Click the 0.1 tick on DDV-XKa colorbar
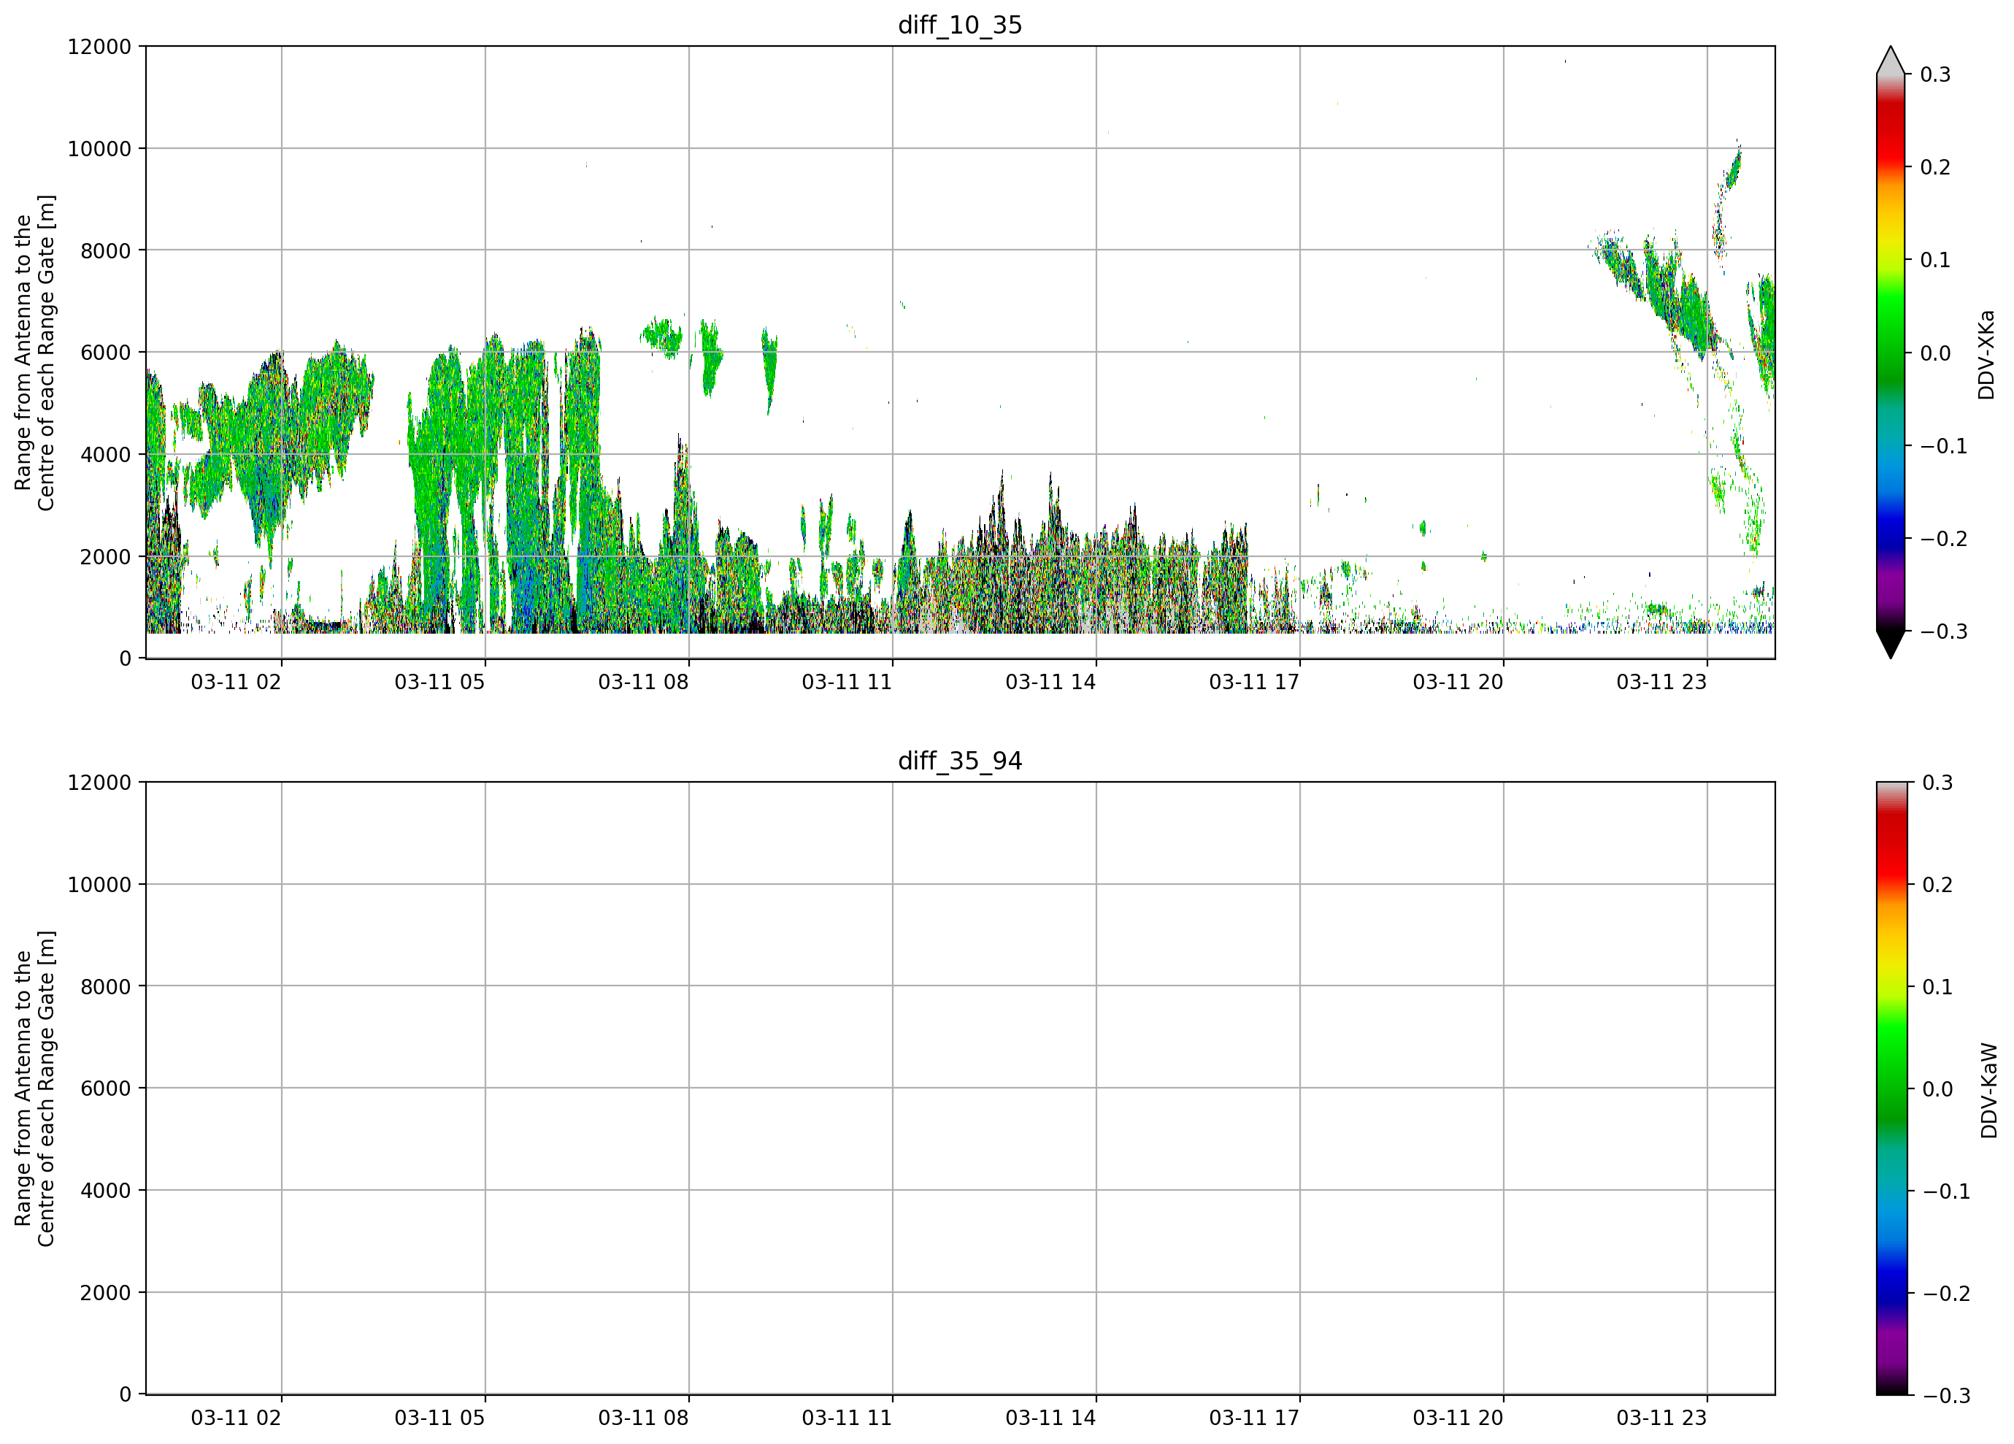 coord(1935,260)
